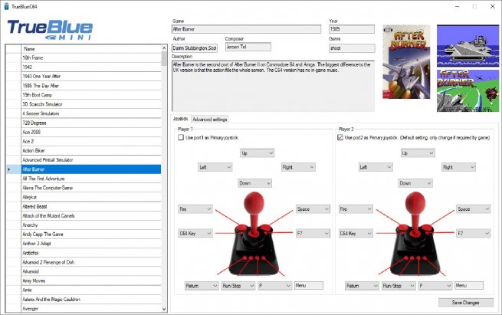This screenshot has height=315, width=502.
Task: Click the After Burner title screen thumbnail
Action: click(468, 90)
